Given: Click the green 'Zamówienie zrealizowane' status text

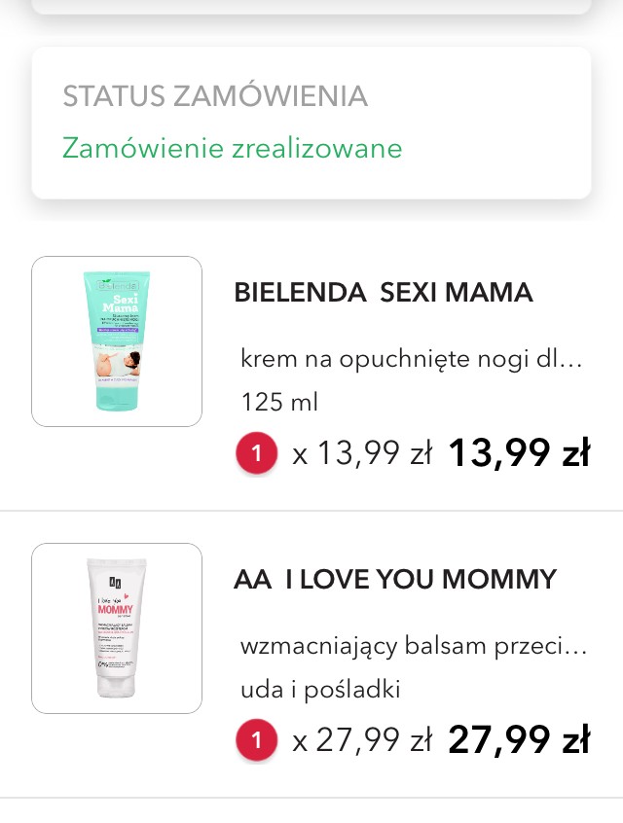Looking at the screenshot, I should 233,148.
